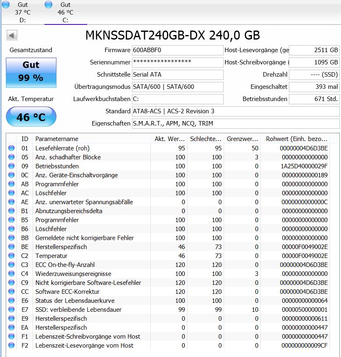Click raw value 0000500000001
The image size is (341, 357).
(305, 310)
